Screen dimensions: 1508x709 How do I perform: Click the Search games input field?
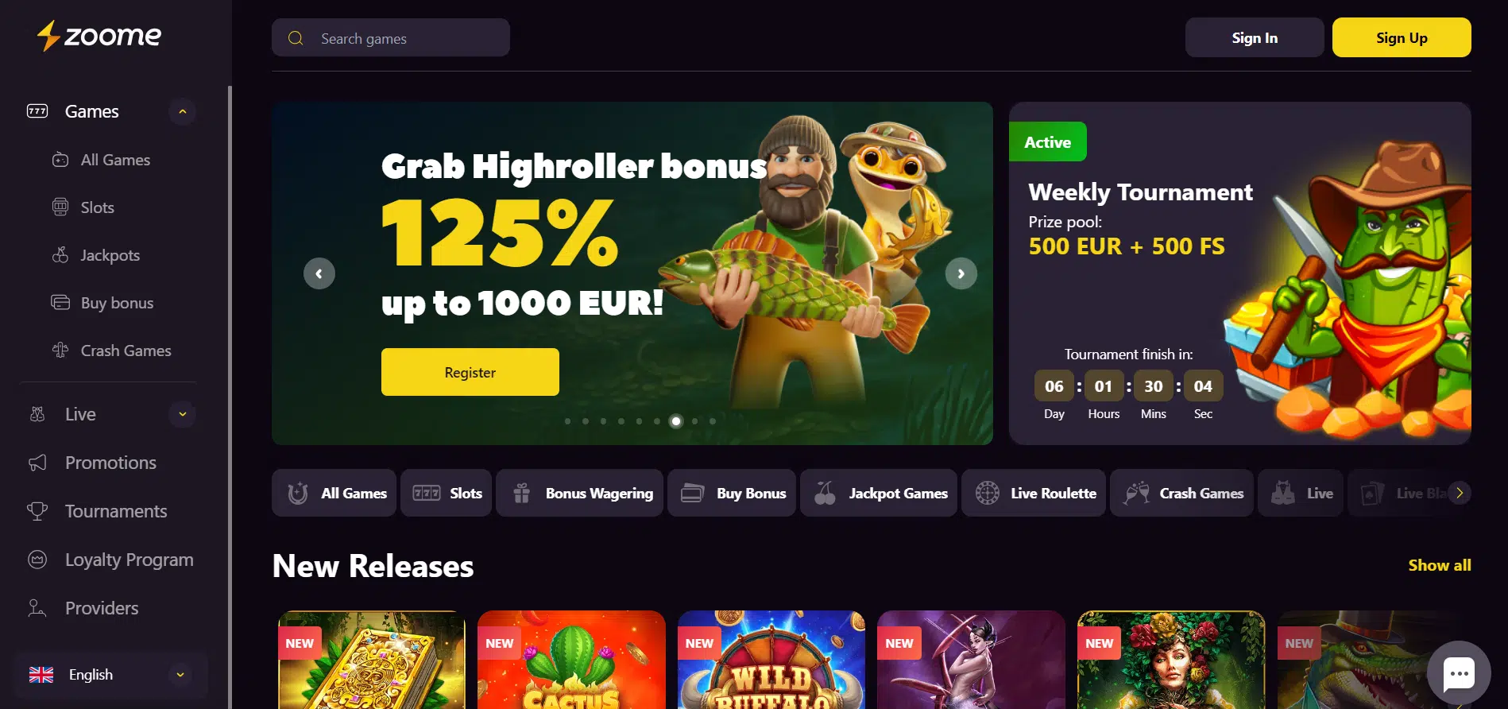[391, 37]
